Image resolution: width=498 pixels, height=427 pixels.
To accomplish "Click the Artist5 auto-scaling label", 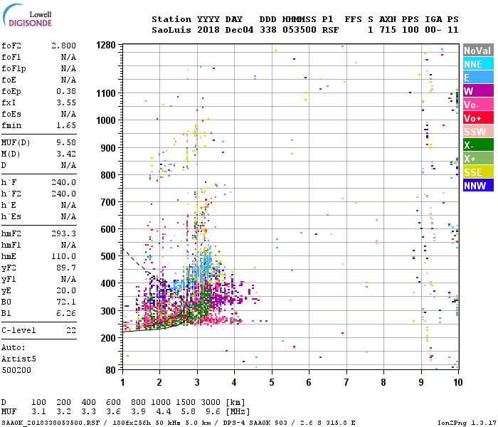I will pos(18,359).
